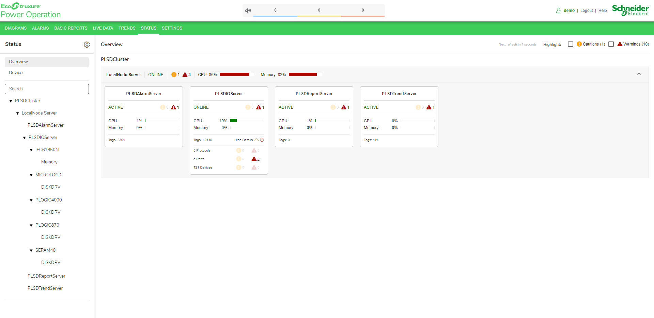Screen dimensions: 654x318
Task: Click PLSDTrendServer caution circle icon
Action: [x=418, y=107]
